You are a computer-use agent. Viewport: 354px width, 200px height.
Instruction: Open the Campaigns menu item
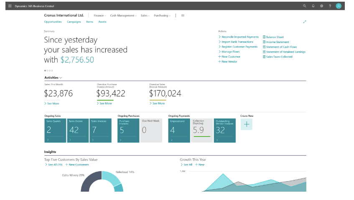click(x=74, y=22)
